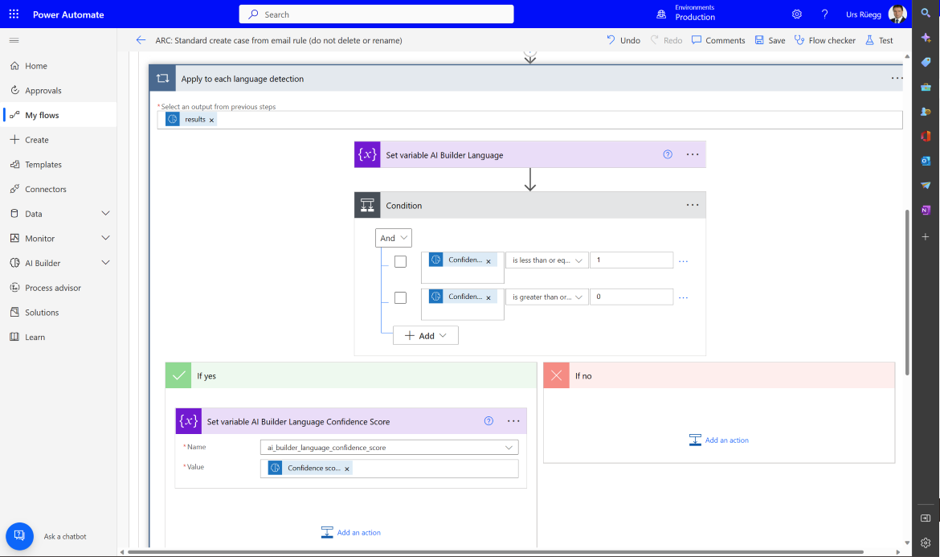Viewport: 940px width, 557px height.
Task: Open Condition action options menu
Action: point(693,204)
